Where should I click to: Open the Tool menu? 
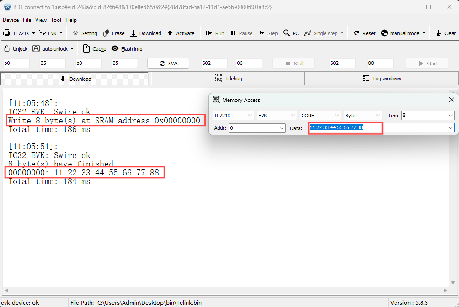56,20
